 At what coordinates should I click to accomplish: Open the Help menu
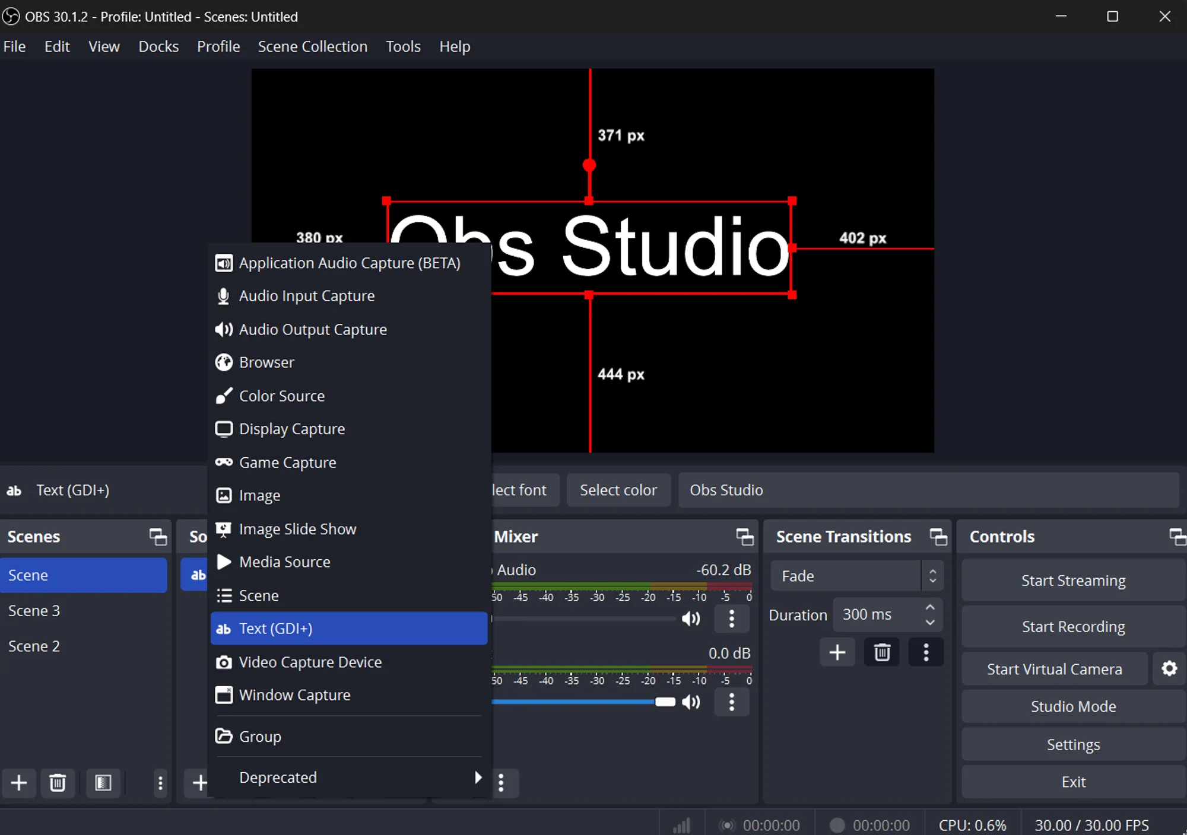(455, 46)
